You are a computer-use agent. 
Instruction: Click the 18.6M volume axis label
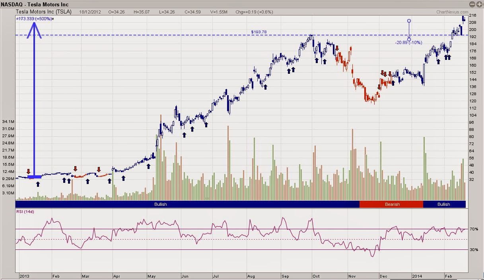tap(9, 157)
